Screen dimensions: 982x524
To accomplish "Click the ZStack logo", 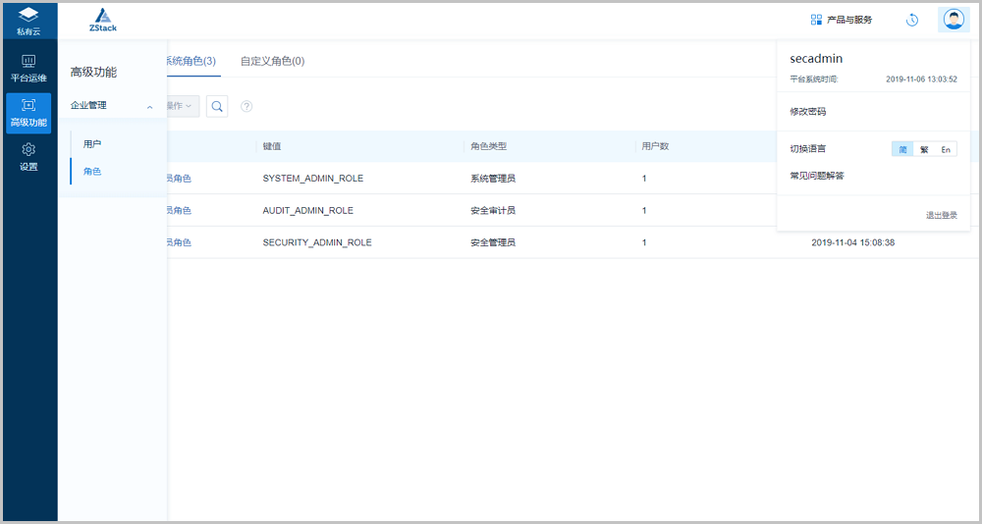I will 103,20.
